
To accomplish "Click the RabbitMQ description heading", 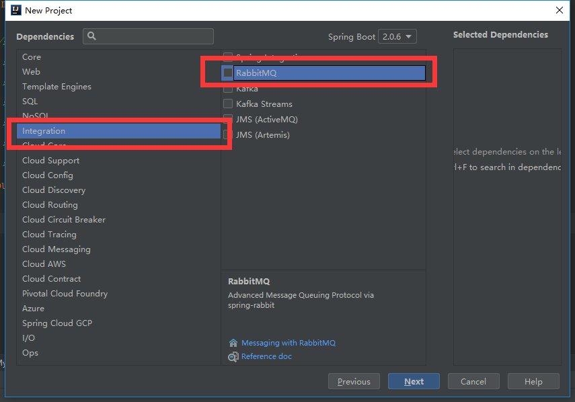I will pos(249,282).
